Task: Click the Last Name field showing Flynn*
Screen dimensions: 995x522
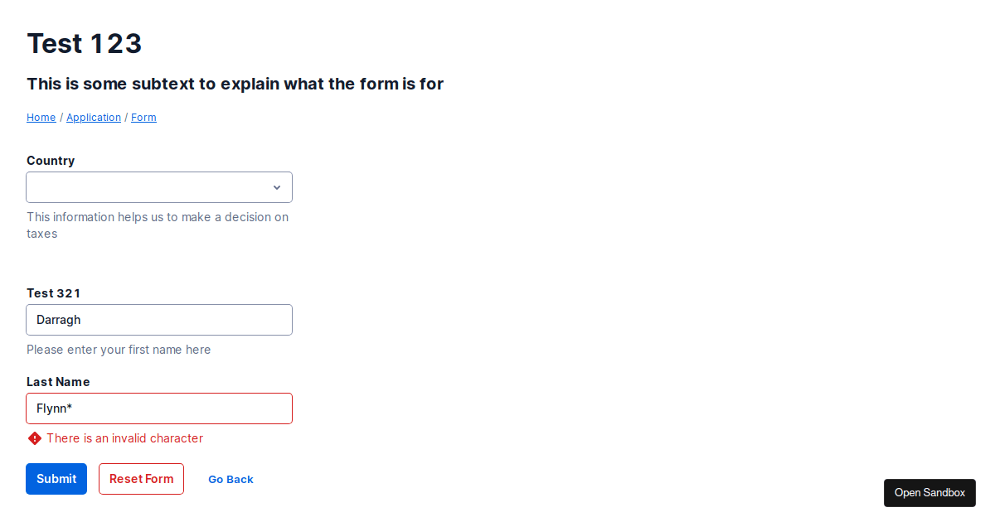Action: pyautogui.click(x=158, y=408)
